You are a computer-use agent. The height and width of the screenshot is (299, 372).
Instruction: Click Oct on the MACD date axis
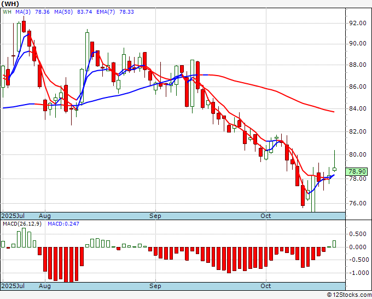click(266, 286)
